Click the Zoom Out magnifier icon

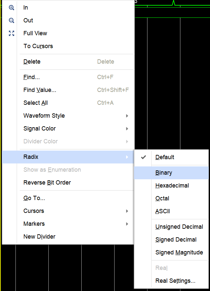pos(12,20)
